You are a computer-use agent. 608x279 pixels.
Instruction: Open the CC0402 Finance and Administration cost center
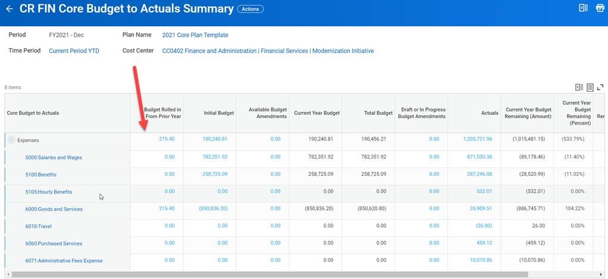[268, 51]
